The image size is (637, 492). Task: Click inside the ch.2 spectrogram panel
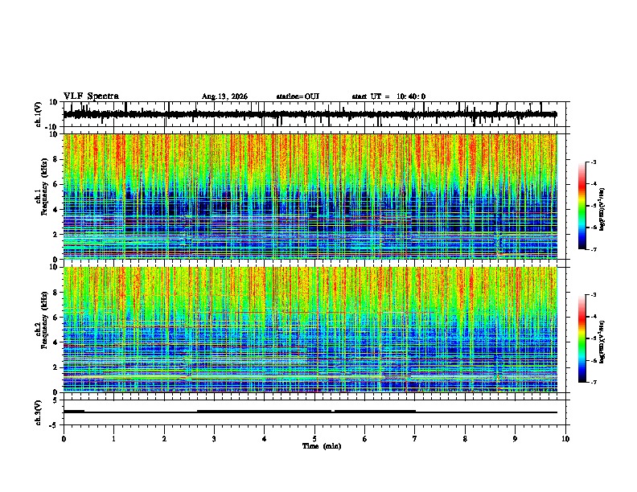tap(310, 330)
